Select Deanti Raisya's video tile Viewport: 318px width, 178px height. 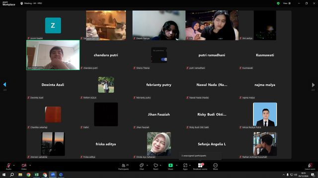point(159,25)
